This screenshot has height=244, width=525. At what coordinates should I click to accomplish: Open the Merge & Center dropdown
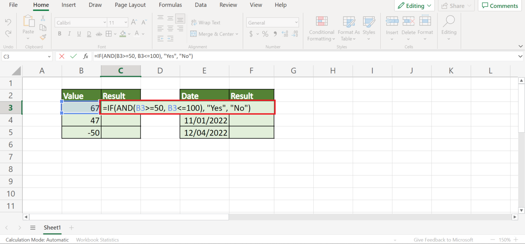237,34
